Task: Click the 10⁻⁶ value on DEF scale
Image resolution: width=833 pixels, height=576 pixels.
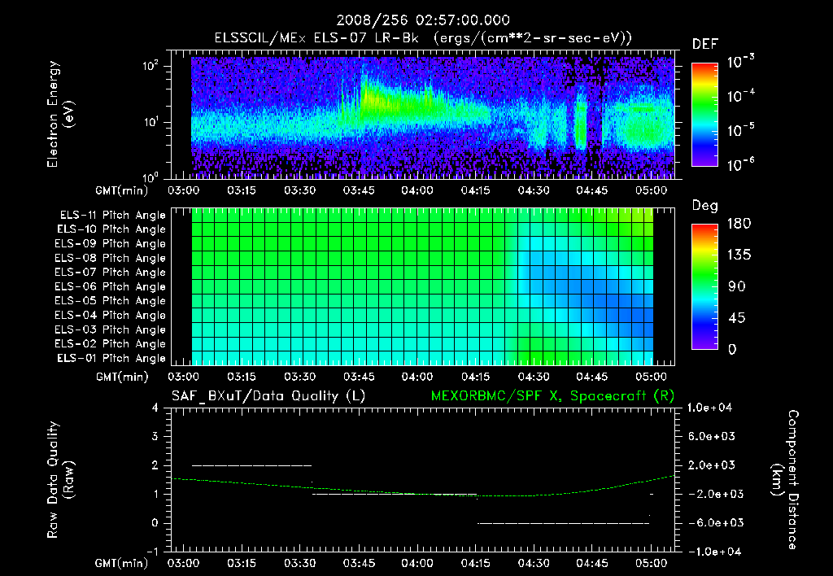Action: [x=740, y=164]
